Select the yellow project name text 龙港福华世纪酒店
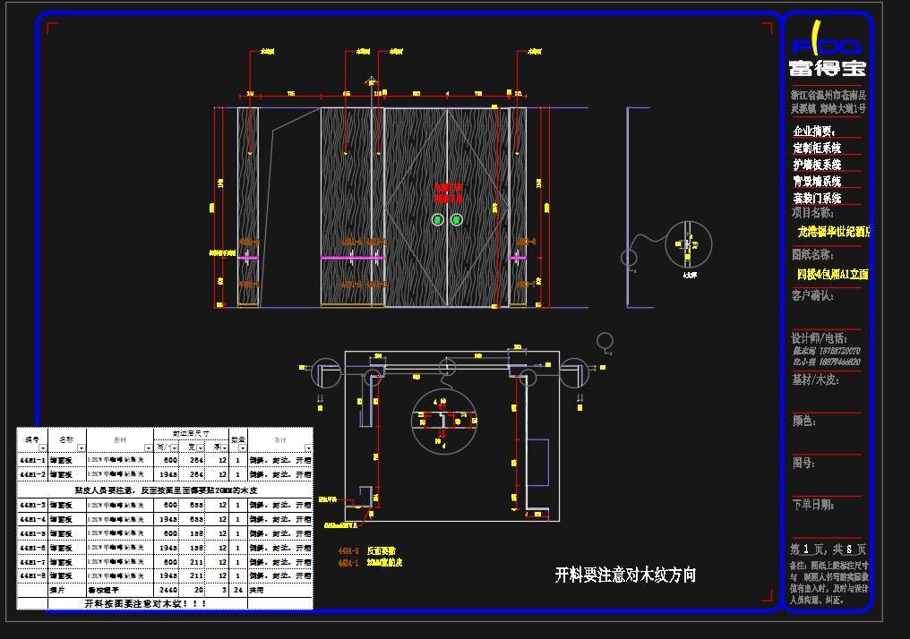Screen dimensions: 910x639 point(833,232)
